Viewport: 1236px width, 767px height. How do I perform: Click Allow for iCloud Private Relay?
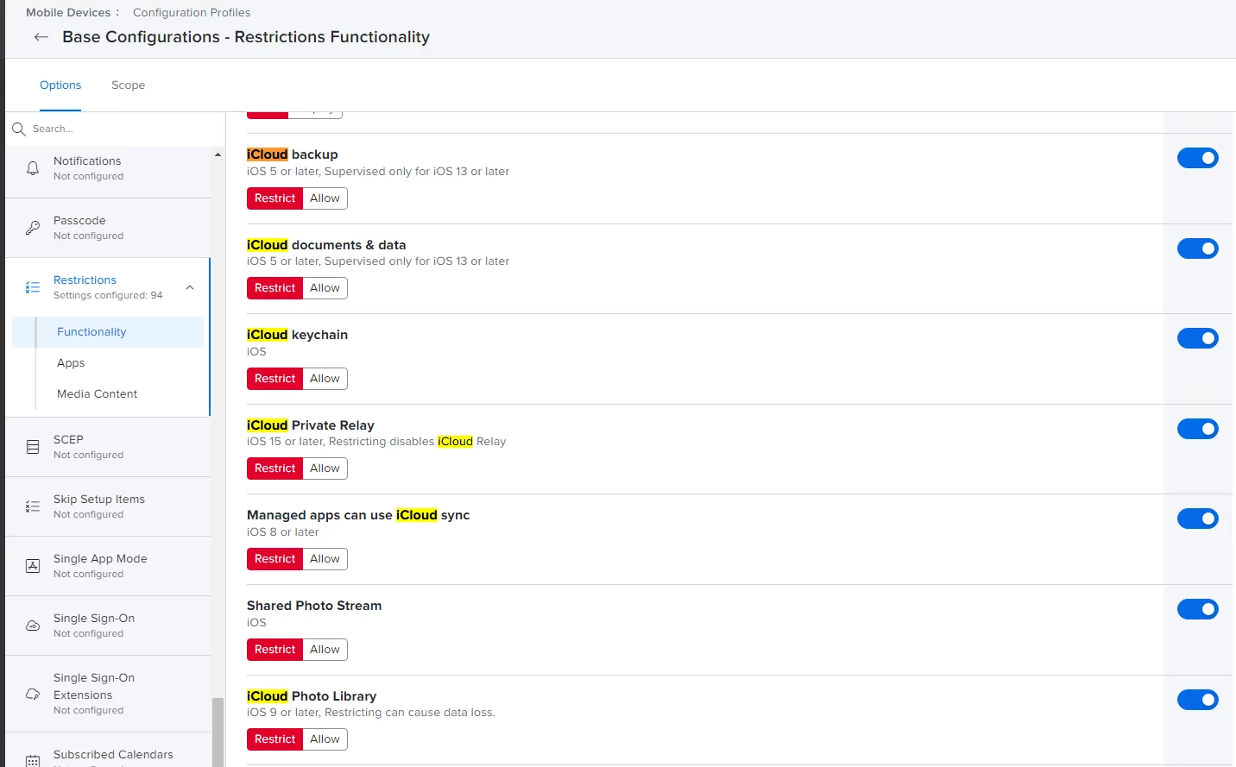pos(325,468)
